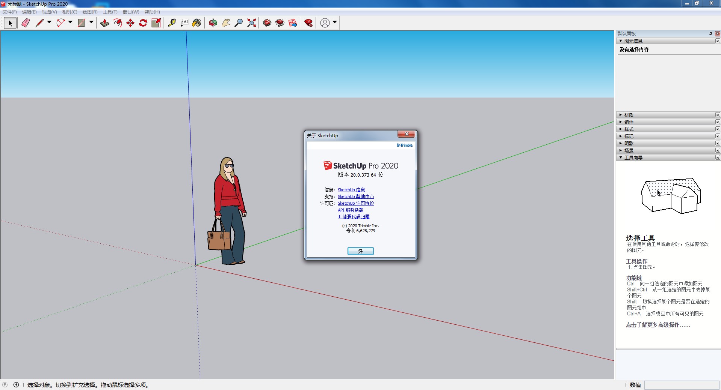Click the 数值 measurements input box

(681, 385)
